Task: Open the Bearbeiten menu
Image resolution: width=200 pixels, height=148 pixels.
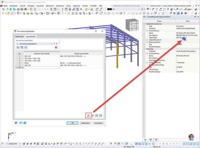Action: coord(14,6)
